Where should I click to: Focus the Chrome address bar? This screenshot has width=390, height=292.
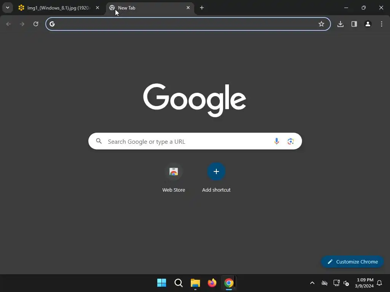tap(188, 24)
